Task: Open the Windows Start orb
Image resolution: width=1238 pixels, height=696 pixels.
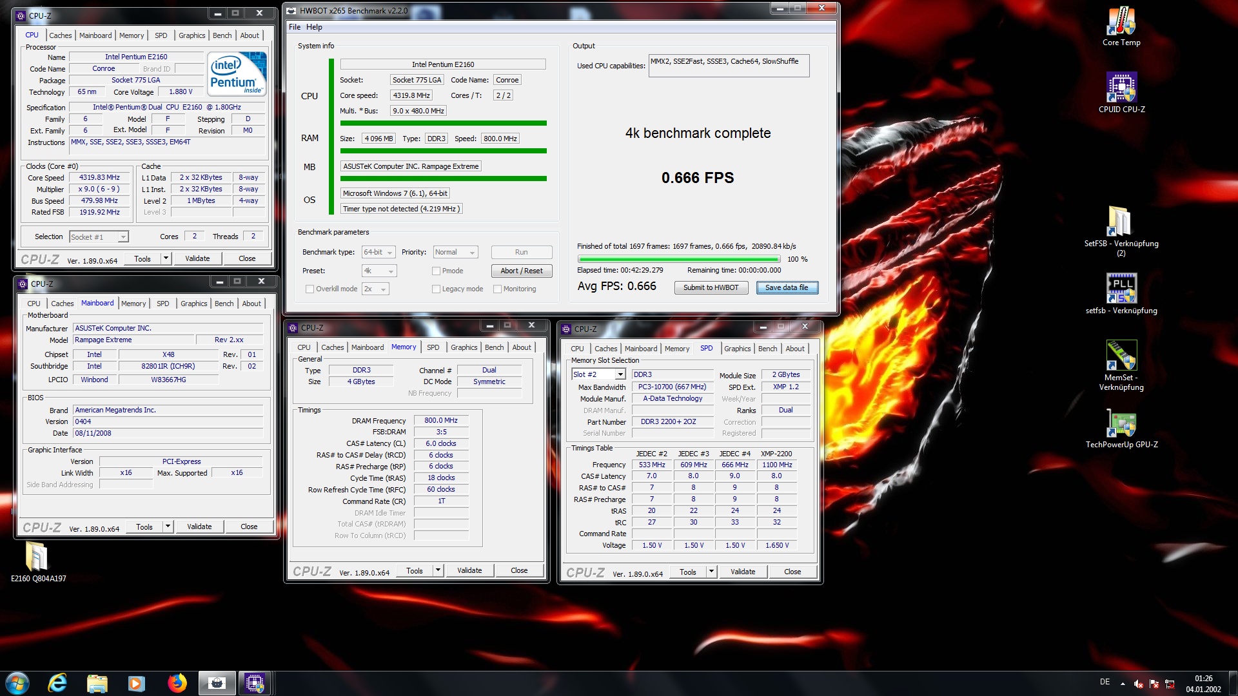Action: point(17,682)
